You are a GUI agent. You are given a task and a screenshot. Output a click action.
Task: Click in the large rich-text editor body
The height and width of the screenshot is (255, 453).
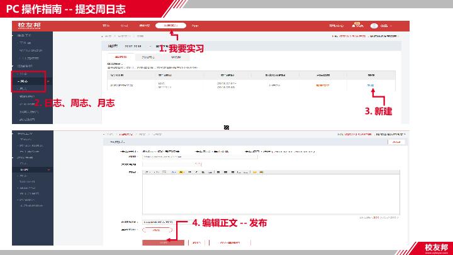pos(271,195)
